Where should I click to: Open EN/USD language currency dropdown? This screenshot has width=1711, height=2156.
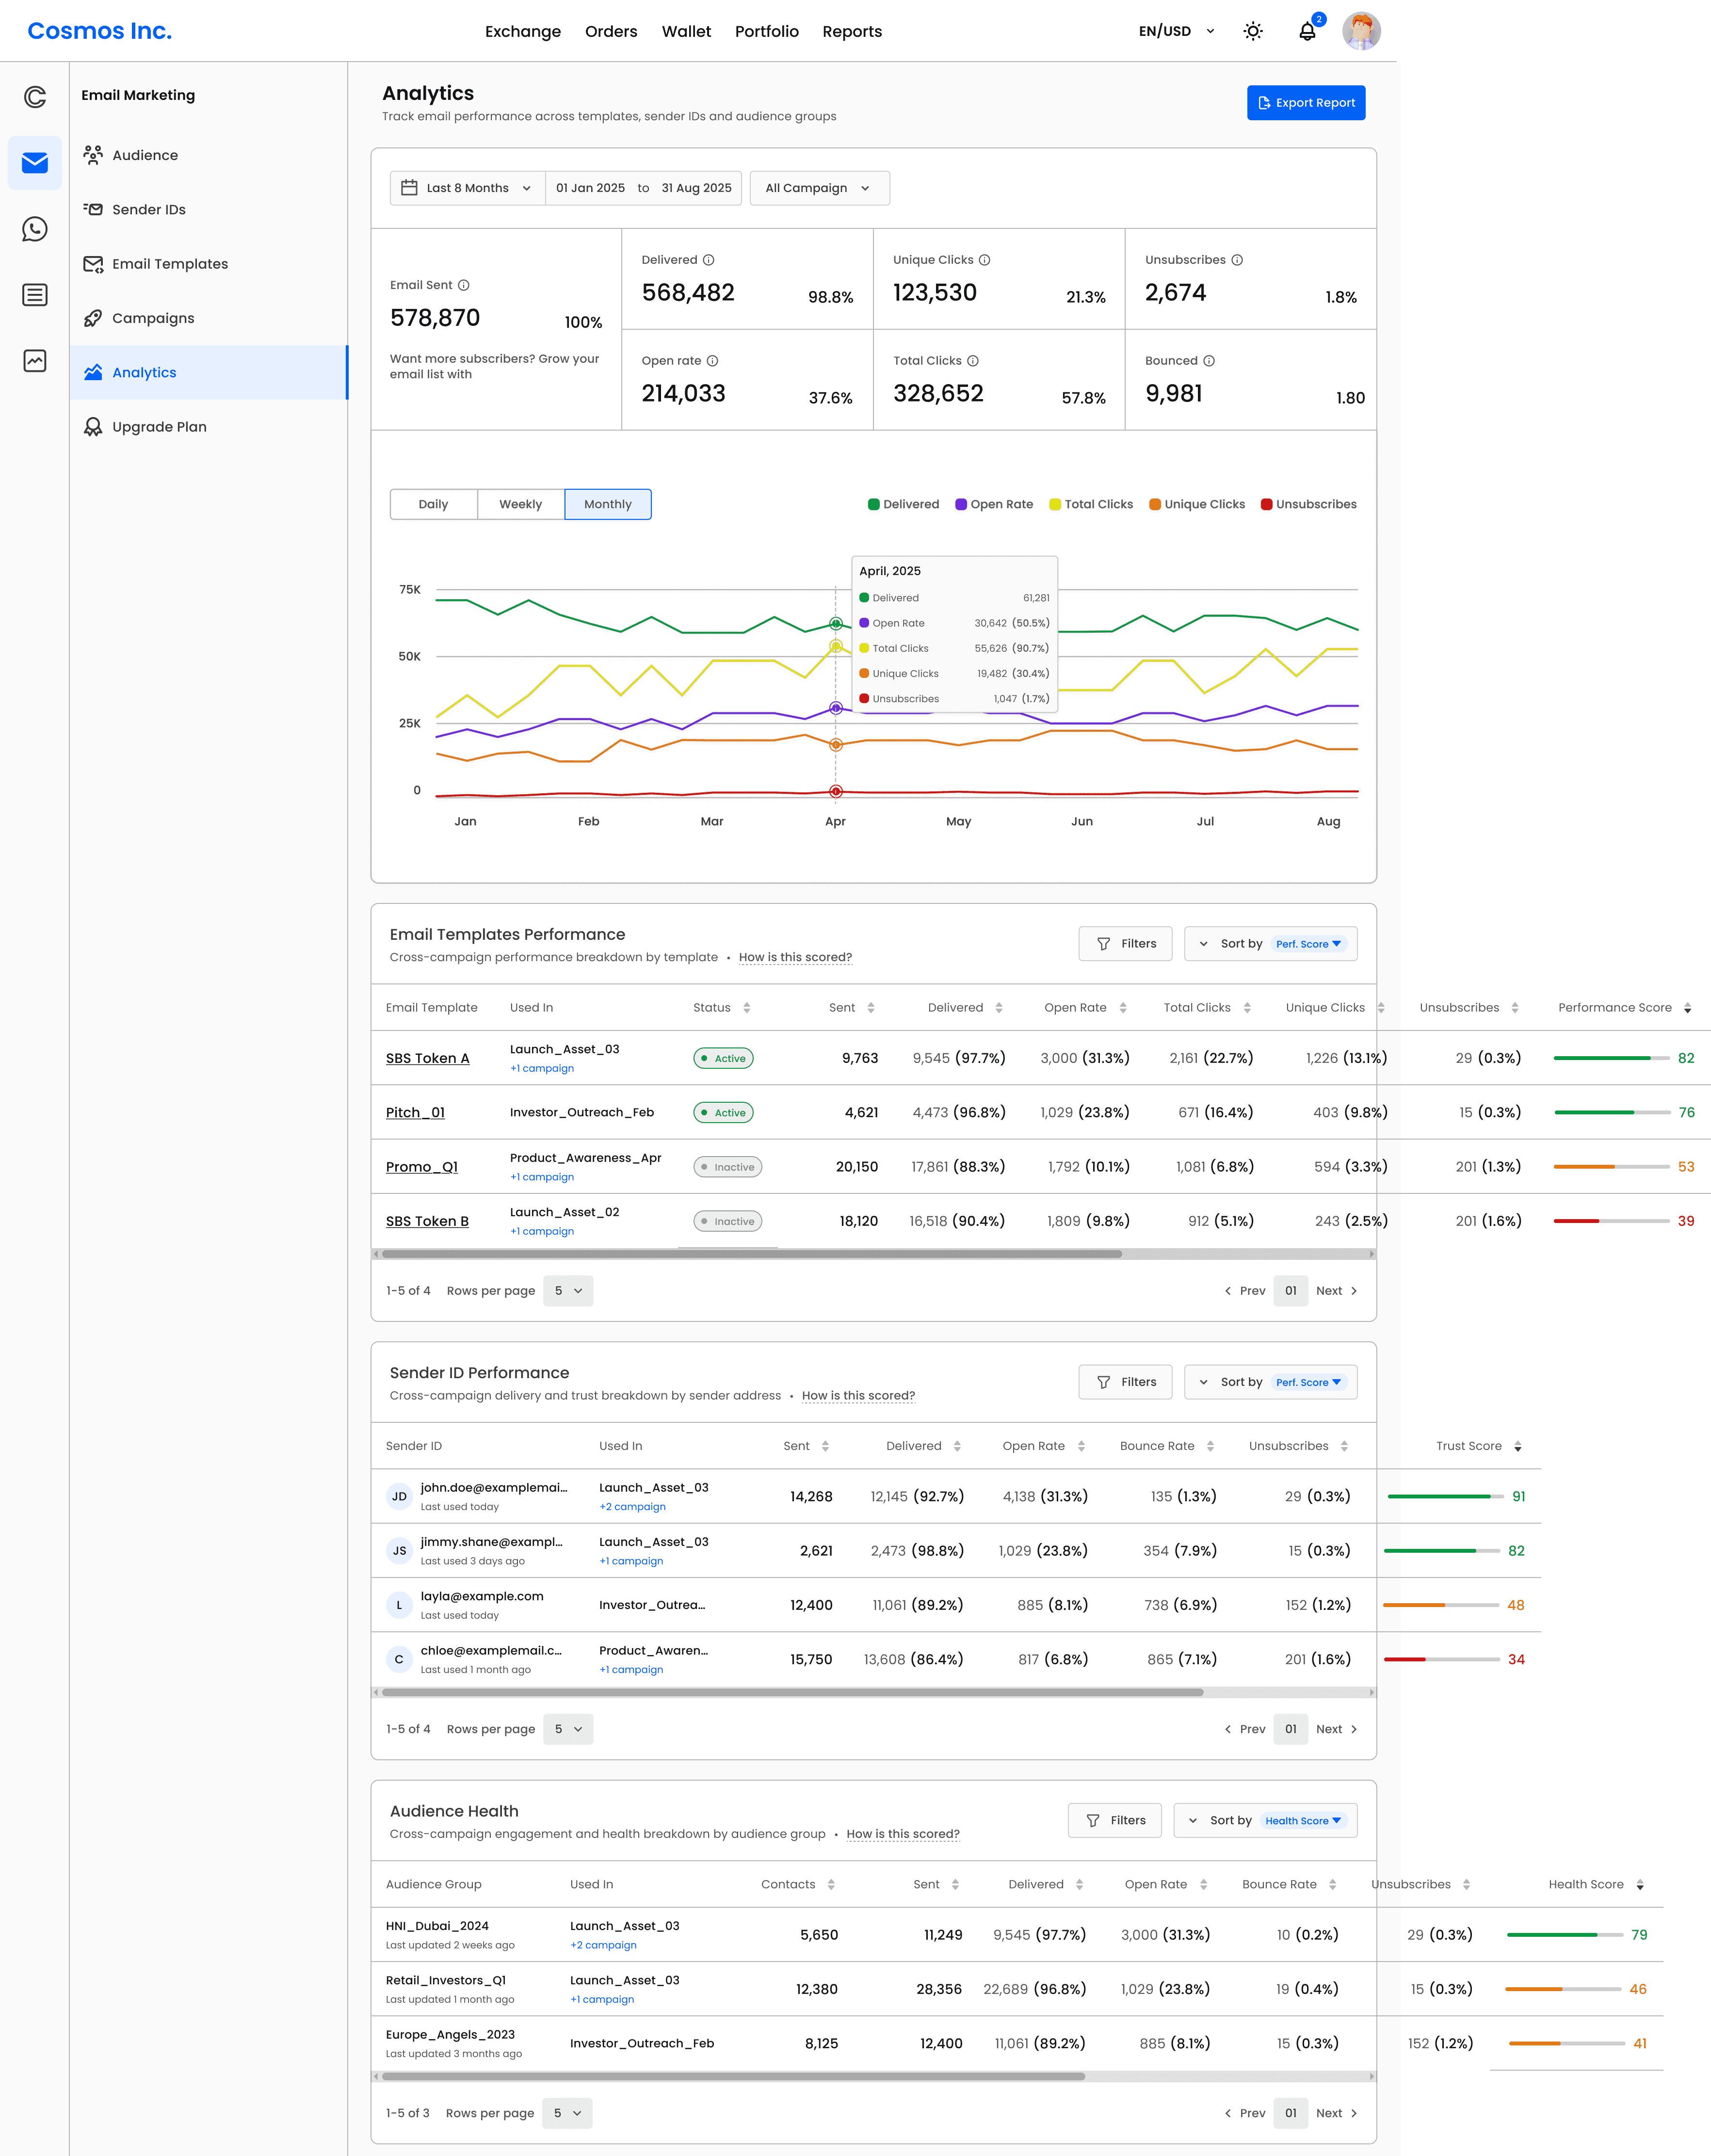(1176, 31)
